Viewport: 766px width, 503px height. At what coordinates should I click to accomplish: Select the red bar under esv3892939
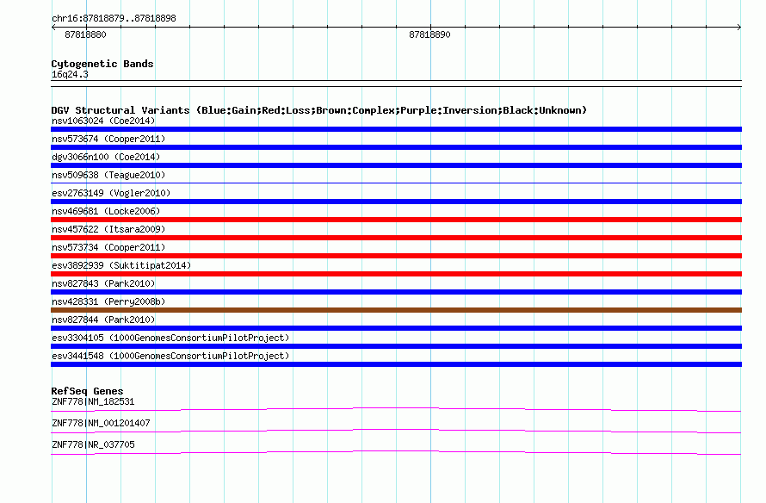click(396, 274)
